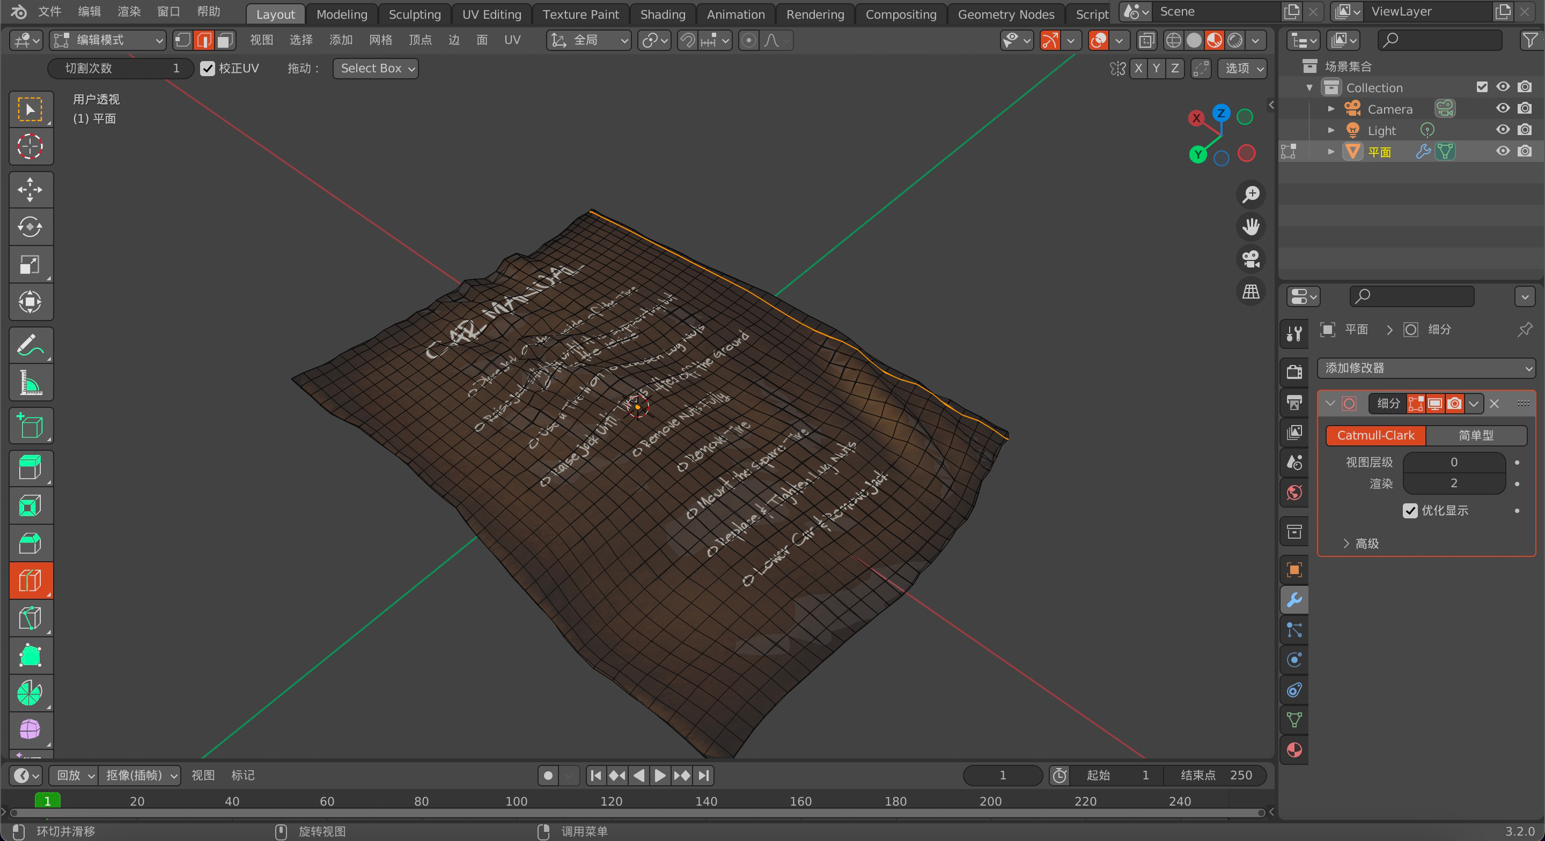Select the Move tool
The image size is (1545, 841).
click(x=31, y=189)
